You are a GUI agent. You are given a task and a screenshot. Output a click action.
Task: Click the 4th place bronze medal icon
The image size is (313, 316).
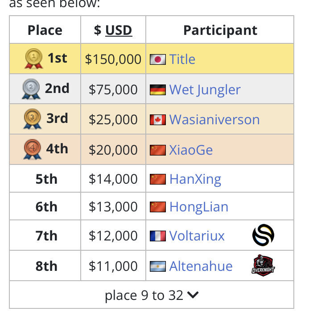pos(33,149)
